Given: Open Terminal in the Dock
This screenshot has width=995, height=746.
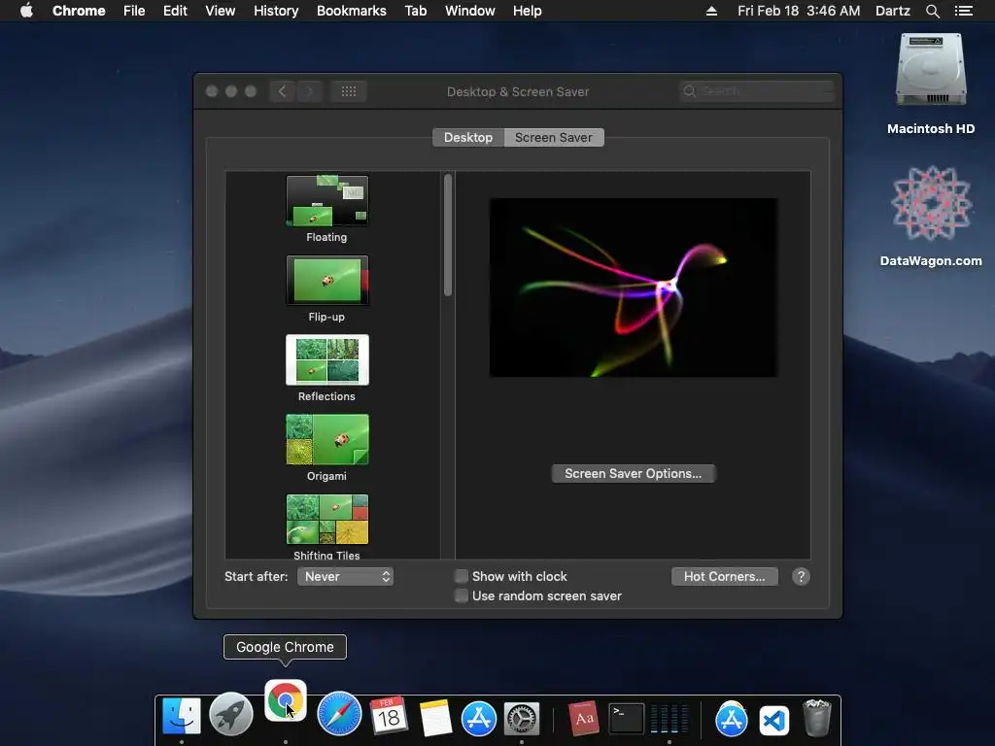Looking at the screenshot, I should coord(627,718).
